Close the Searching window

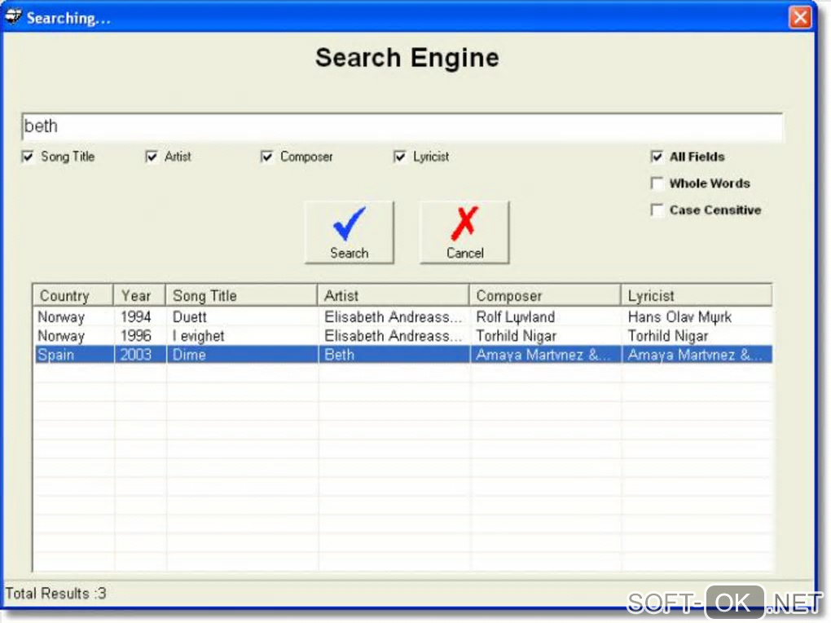pyautogui.click(x=800, y=17)
